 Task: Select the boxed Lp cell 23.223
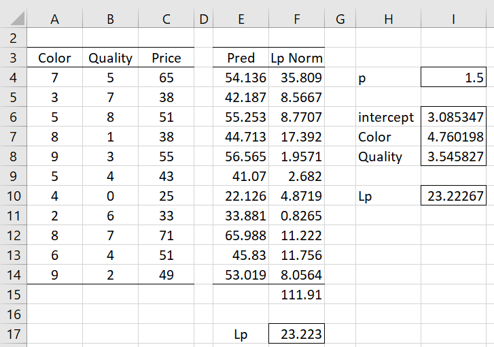click(296, 334)
